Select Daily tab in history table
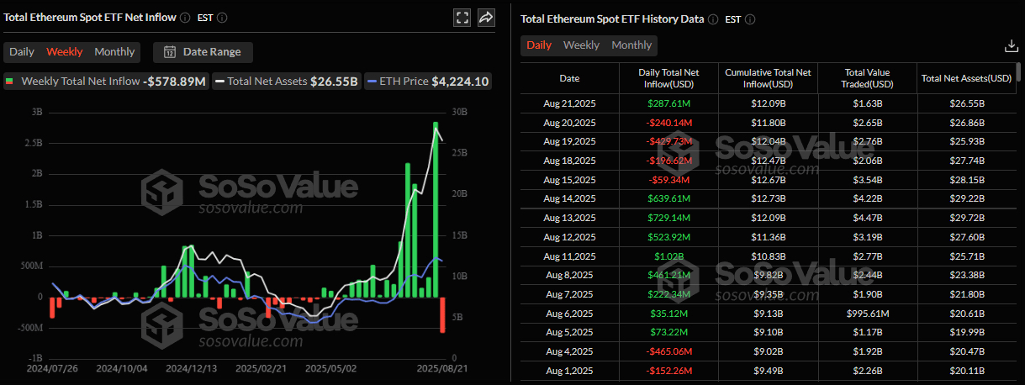 (x=539, y=45)
